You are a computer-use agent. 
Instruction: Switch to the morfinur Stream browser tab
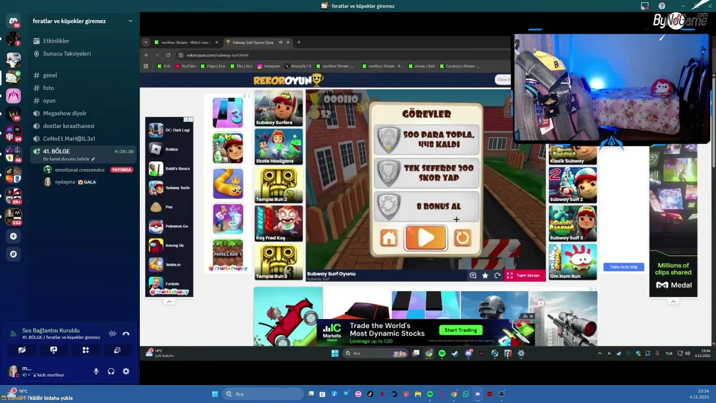[185, 42]
